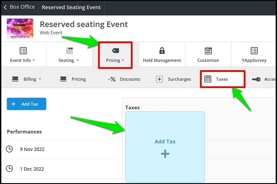Open the Customize tab

(x=208, y=54)
